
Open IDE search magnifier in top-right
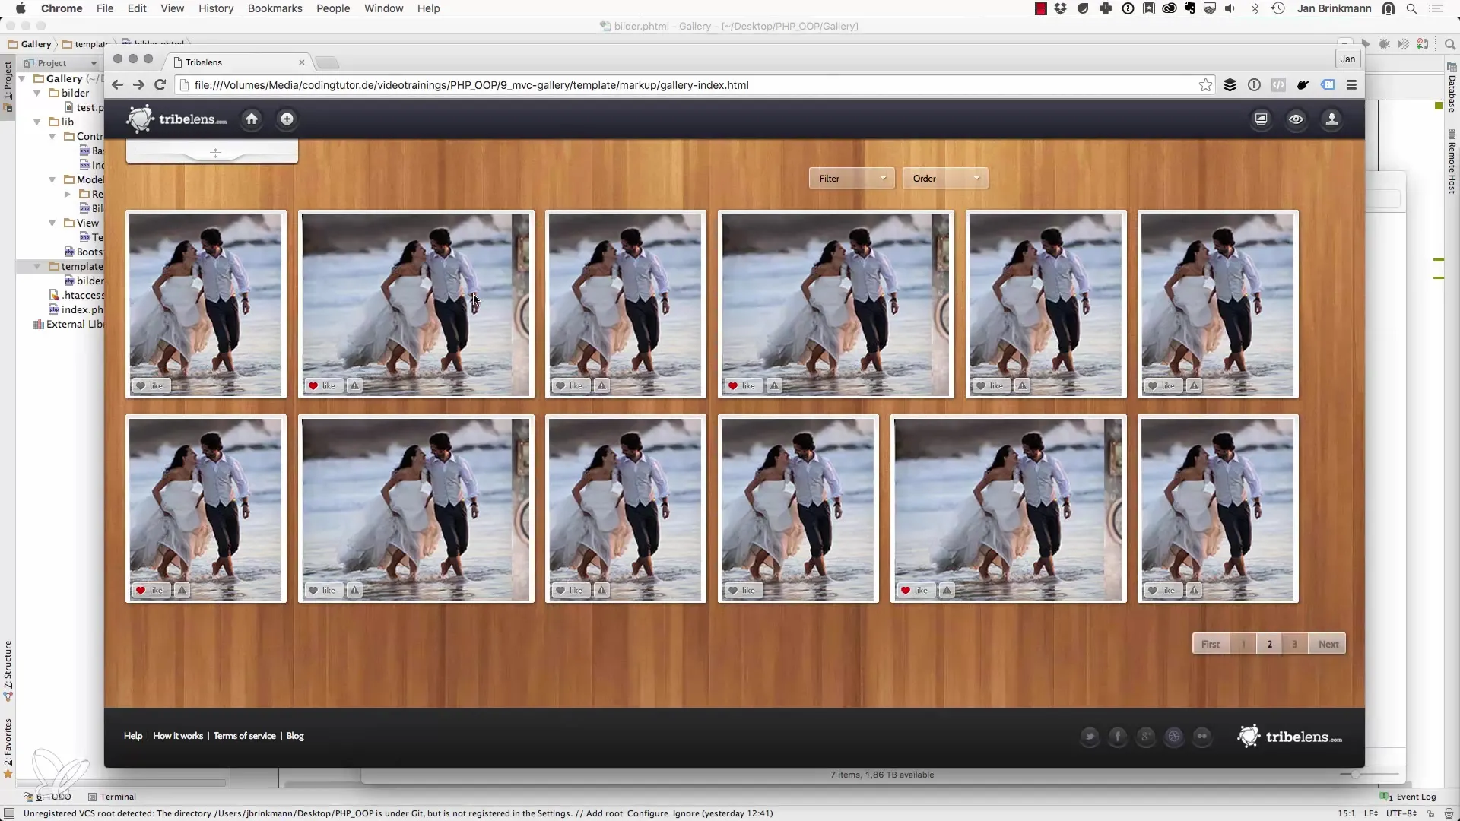point(1449,44)
